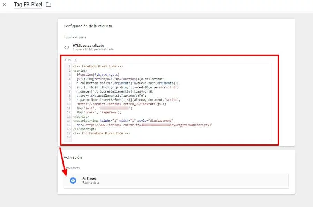Image resolution: width=313 pixels, height=207 pixels.
Task: Edit the tag name Tag FB Pixel
Action: point(28,5)
